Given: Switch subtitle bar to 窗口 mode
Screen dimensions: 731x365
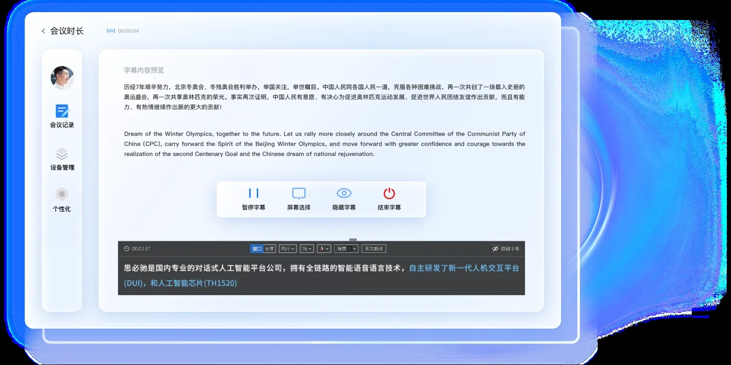Looking at the screenshot, I should (257, 249).
